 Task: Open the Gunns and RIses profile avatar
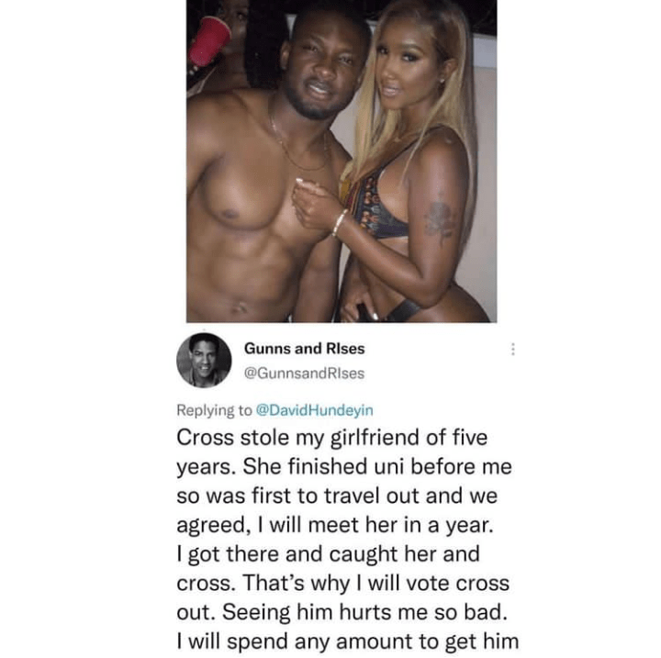pyautogui.click(x=204, y=360)
